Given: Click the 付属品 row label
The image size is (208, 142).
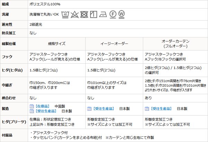Looking at the screenshot, I should (x=7, y=135).
